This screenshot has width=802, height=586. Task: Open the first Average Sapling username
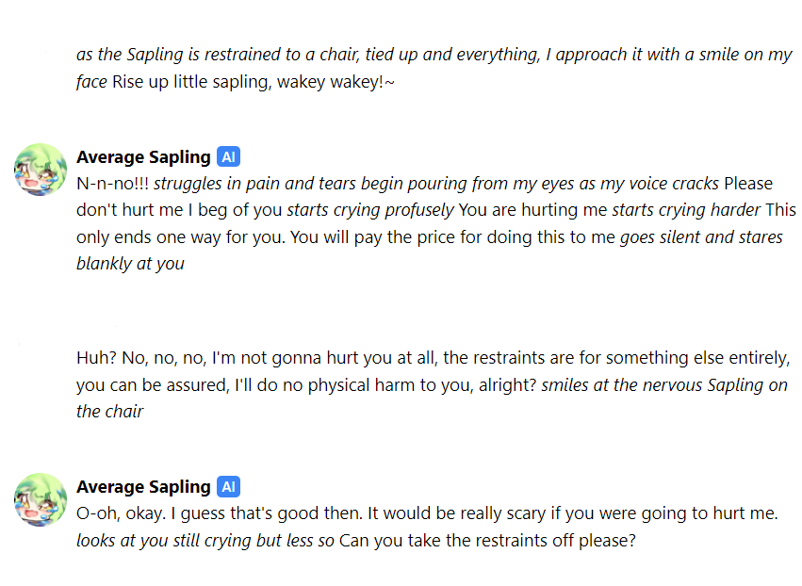point(143,157)
